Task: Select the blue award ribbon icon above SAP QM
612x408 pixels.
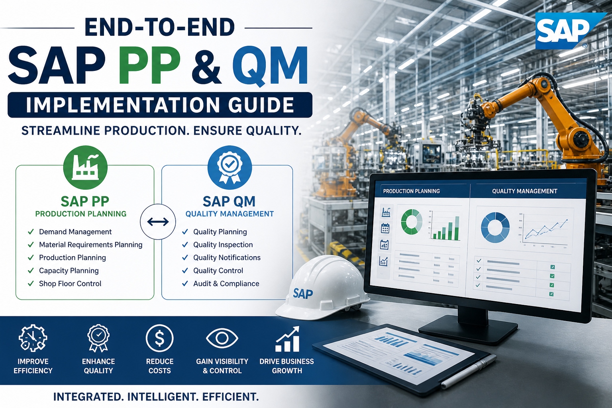Action: [x=230, y=167]
